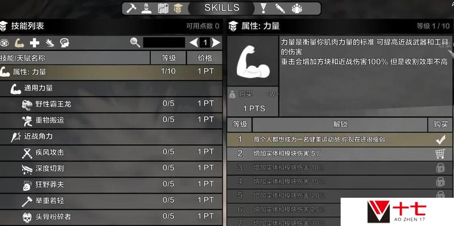The height and width of the screenshot is (226, 454).
Task: Open the map tab icon
Action: pos(163,8)
